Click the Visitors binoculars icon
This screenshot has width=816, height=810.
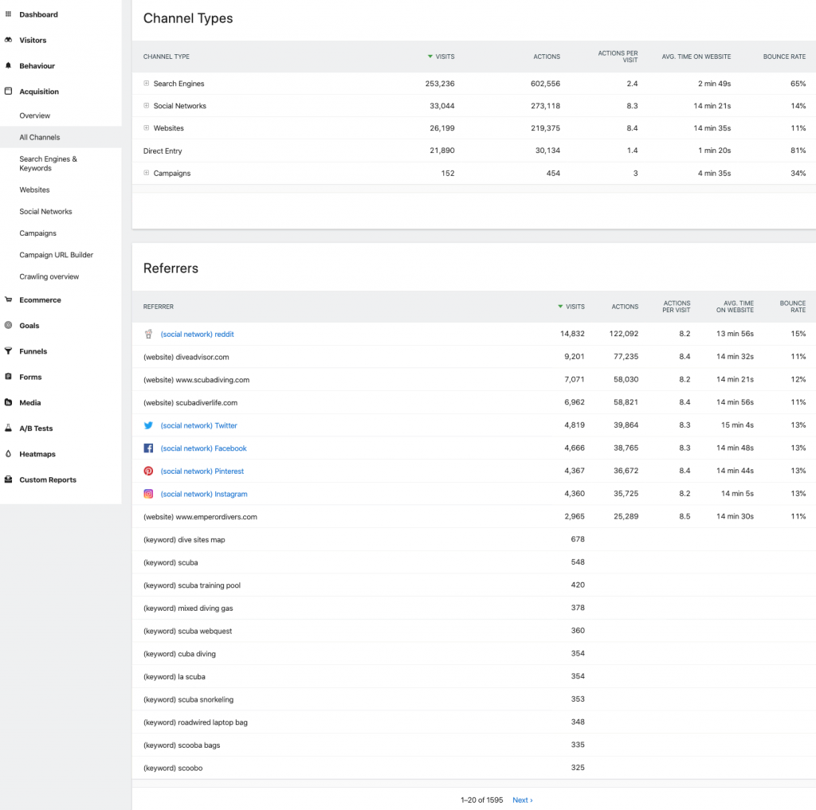click(8, 40)
